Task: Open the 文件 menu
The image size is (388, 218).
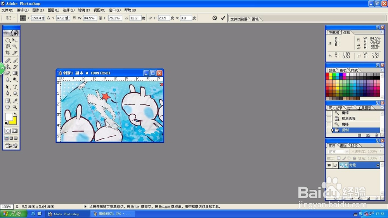Action: point(7,10)
